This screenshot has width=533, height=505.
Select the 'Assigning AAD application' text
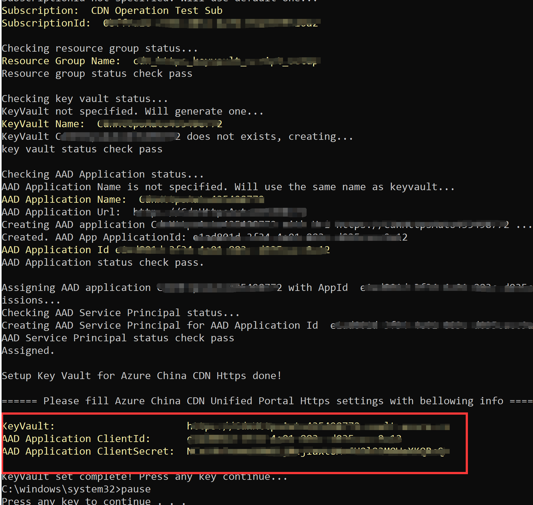[x=76, y=288]
